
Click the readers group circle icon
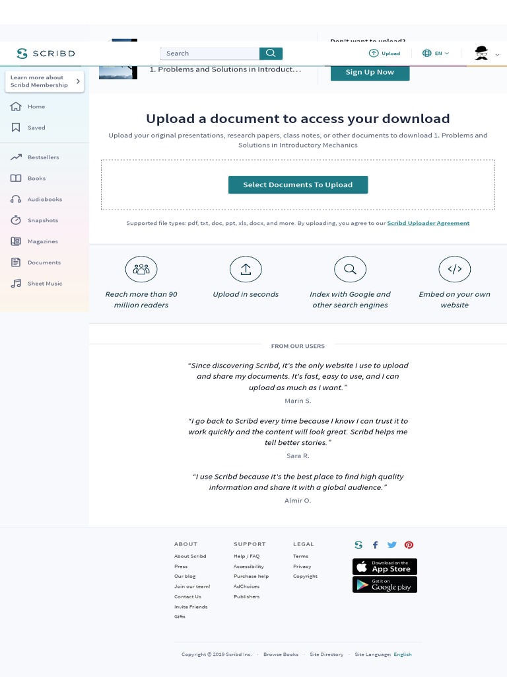click(x=141, y=269)
